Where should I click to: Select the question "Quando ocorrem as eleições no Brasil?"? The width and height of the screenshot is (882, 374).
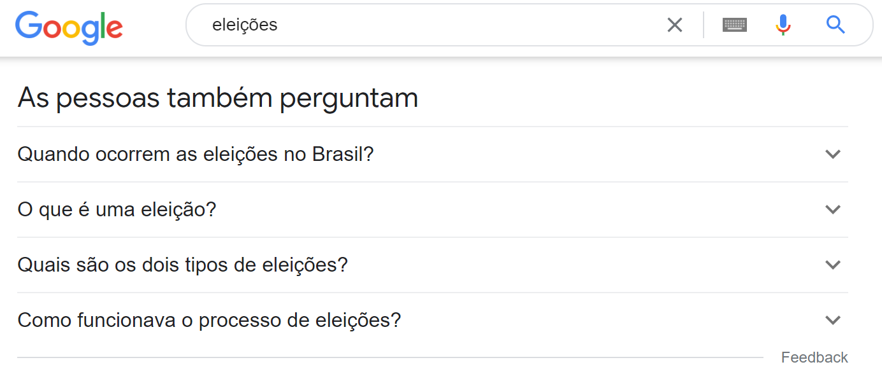pyautogui.click(x=196, y=154)
